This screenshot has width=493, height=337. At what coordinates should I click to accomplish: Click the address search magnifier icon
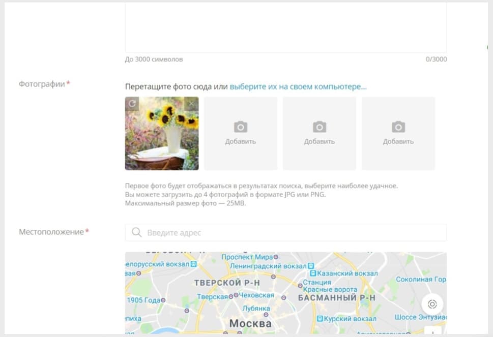[x=137, y=232]
